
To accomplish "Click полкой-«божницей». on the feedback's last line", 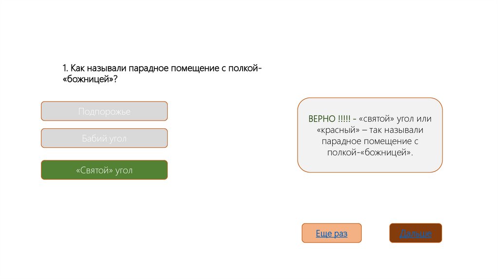I will point(370,152).
